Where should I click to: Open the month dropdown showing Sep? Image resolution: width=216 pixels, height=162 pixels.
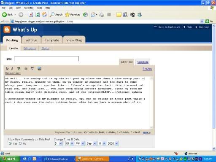pyautogui.click(x=91, y=143)
